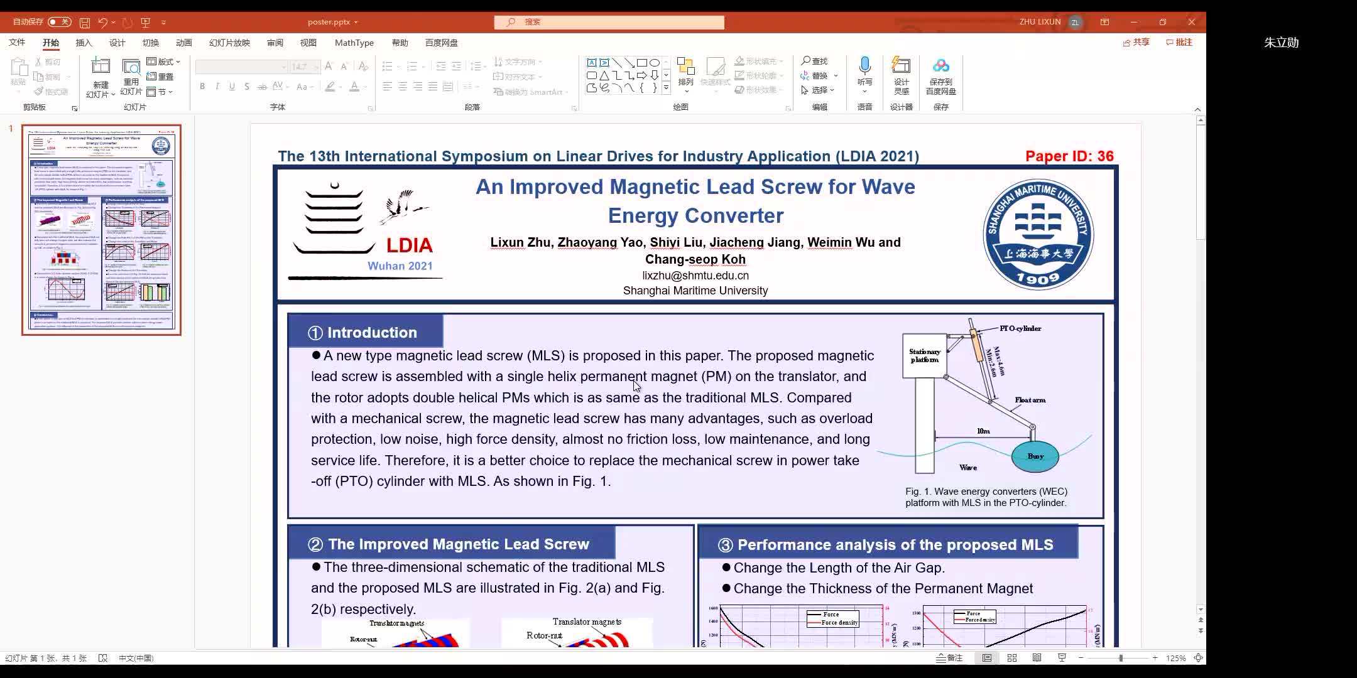Click the numbered list icon
Screen dimensions: 1357x678
point(412,67)
